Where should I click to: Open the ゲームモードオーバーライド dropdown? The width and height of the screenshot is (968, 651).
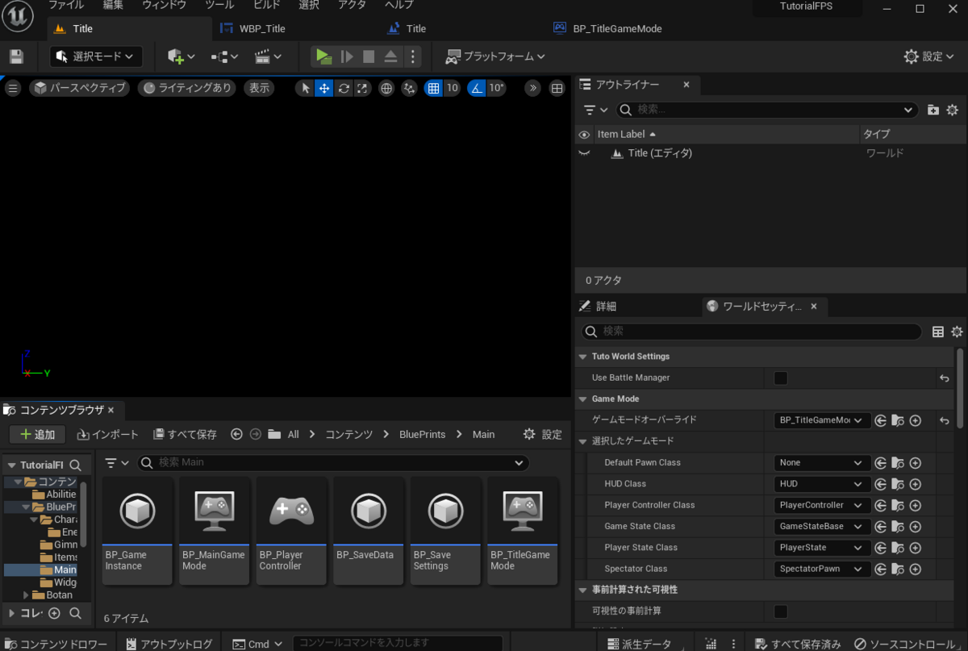click(x=822, y=420)
